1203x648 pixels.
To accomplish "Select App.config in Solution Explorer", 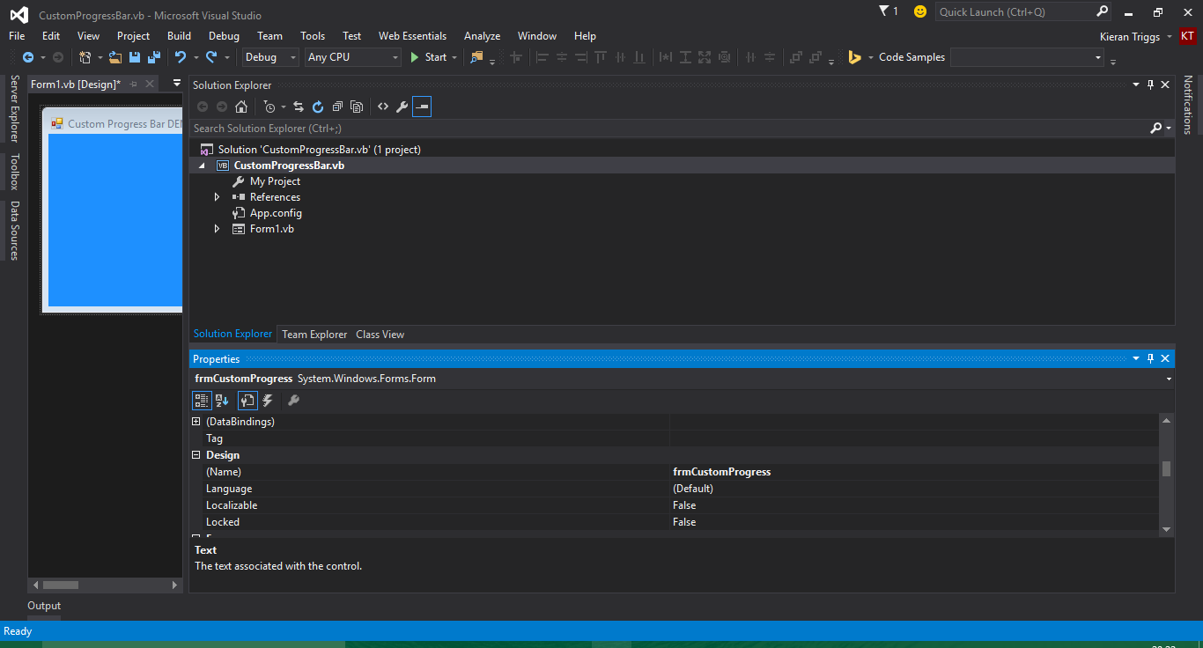I will click(276, 213).
